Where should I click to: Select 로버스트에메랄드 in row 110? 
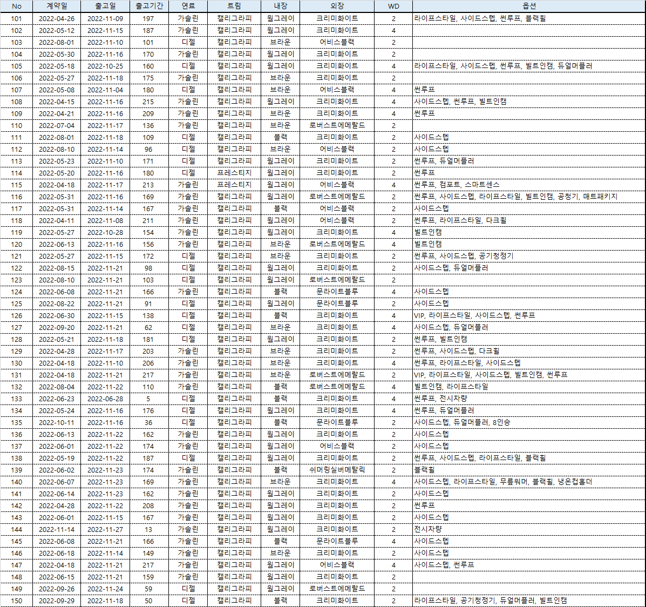337,125
